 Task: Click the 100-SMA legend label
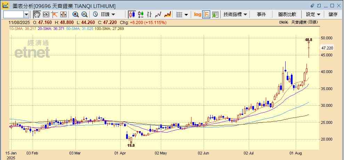coord(109,29)
